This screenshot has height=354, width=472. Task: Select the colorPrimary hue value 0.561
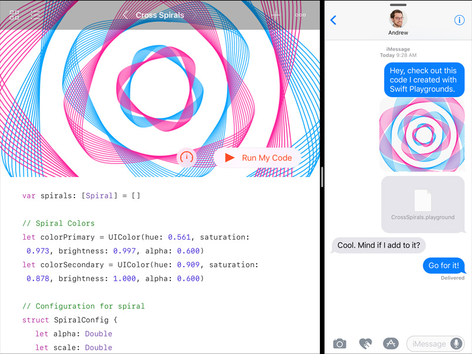click(179, 237)
